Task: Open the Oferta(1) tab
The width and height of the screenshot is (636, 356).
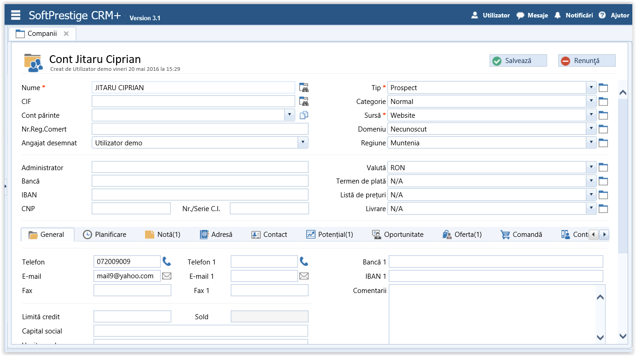Action: pos(462,235)
